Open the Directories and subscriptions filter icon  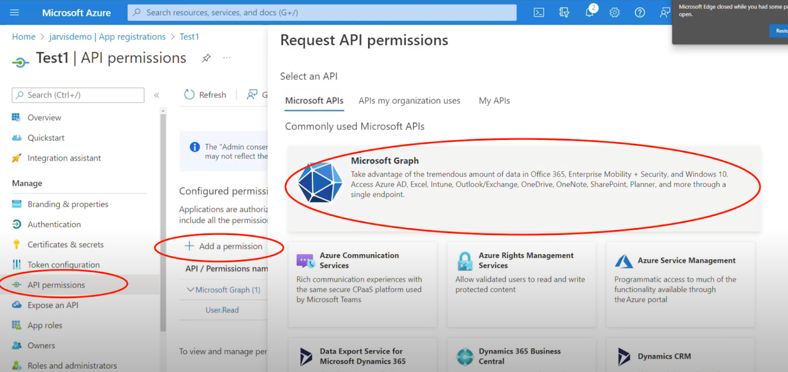[x=564, y=12]
